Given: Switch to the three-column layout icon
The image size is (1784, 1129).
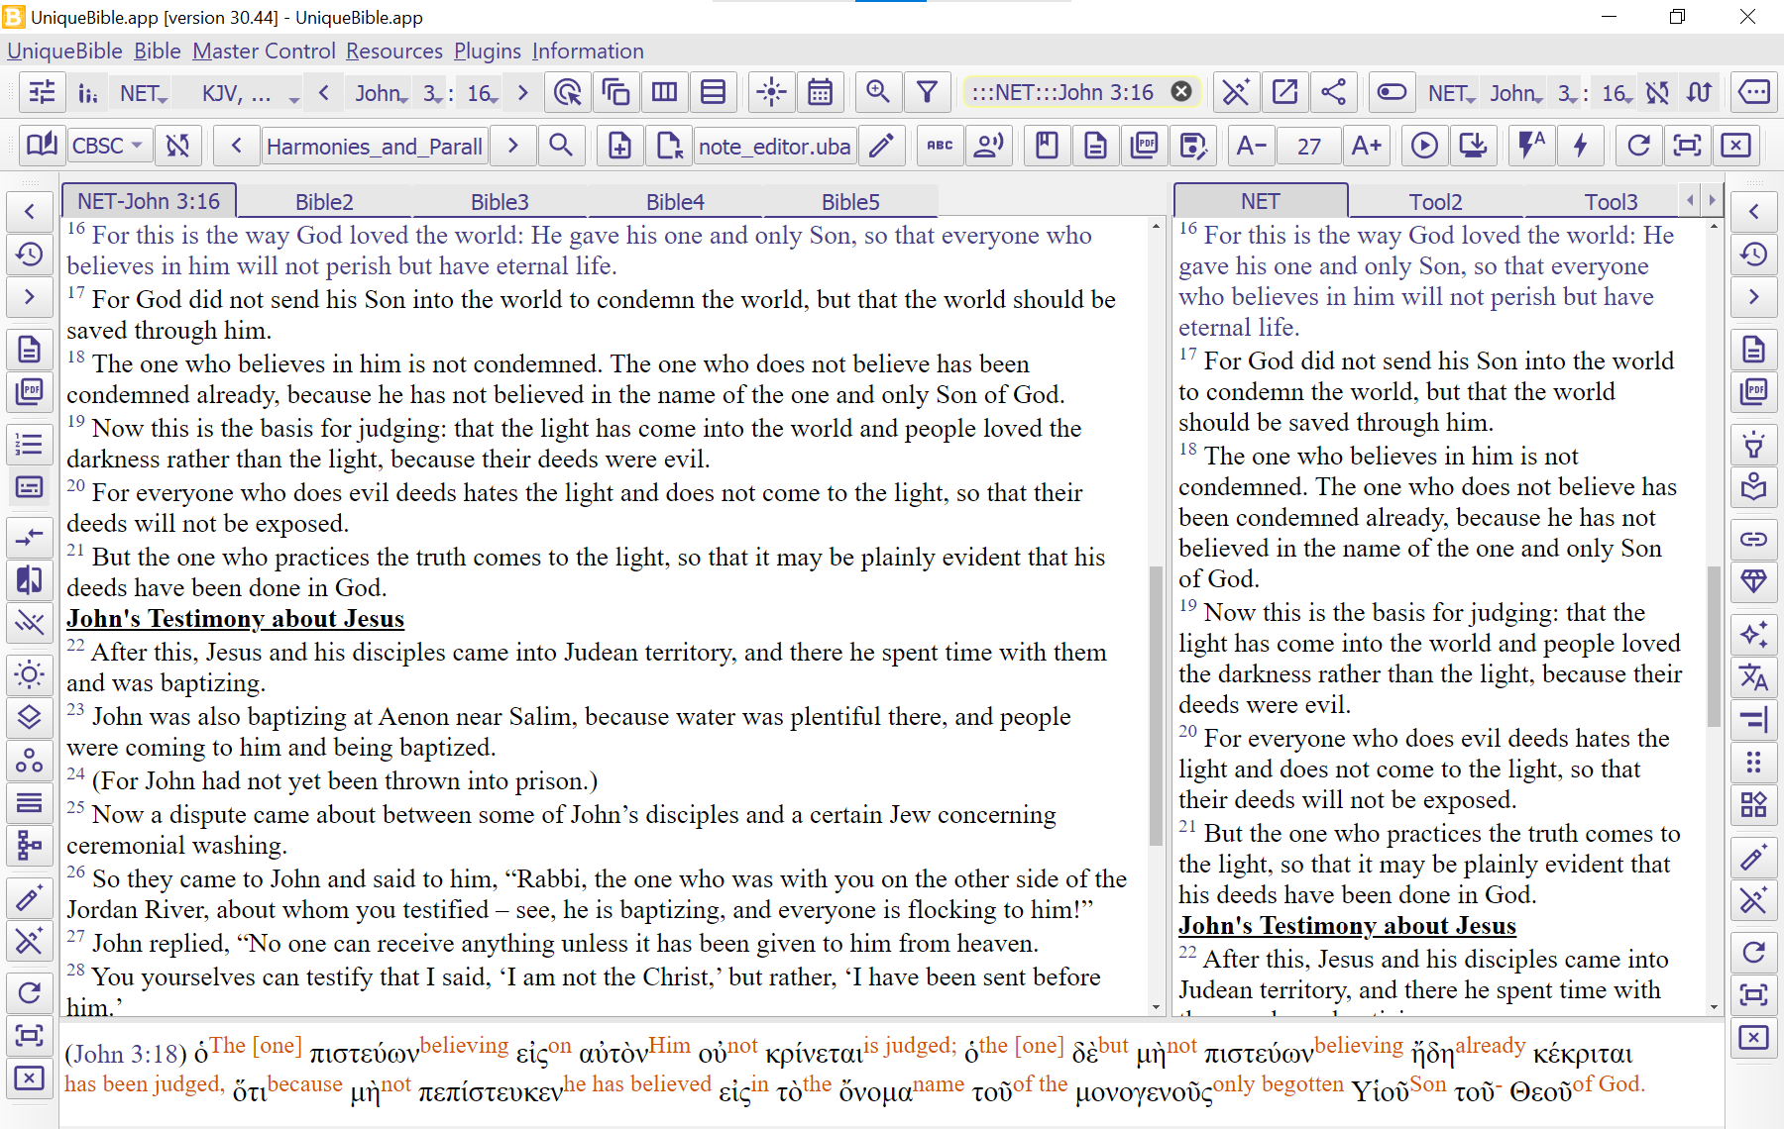Looking at the screenshot, I should tap(665, 93).
